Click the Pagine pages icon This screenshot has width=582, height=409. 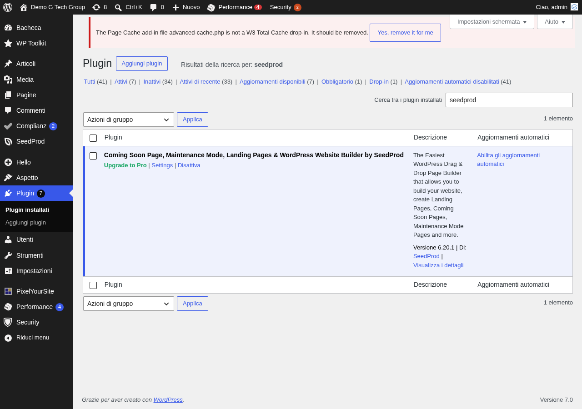coord(8,95)
